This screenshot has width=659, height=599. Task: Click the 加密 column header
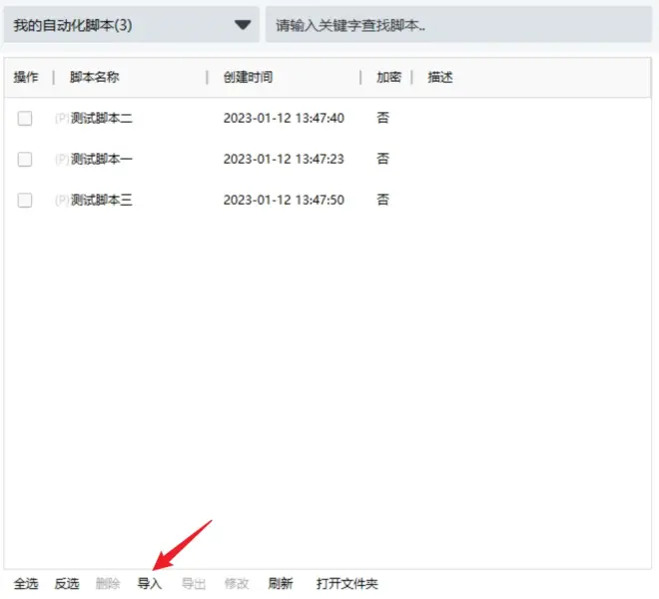coord(388,77)
